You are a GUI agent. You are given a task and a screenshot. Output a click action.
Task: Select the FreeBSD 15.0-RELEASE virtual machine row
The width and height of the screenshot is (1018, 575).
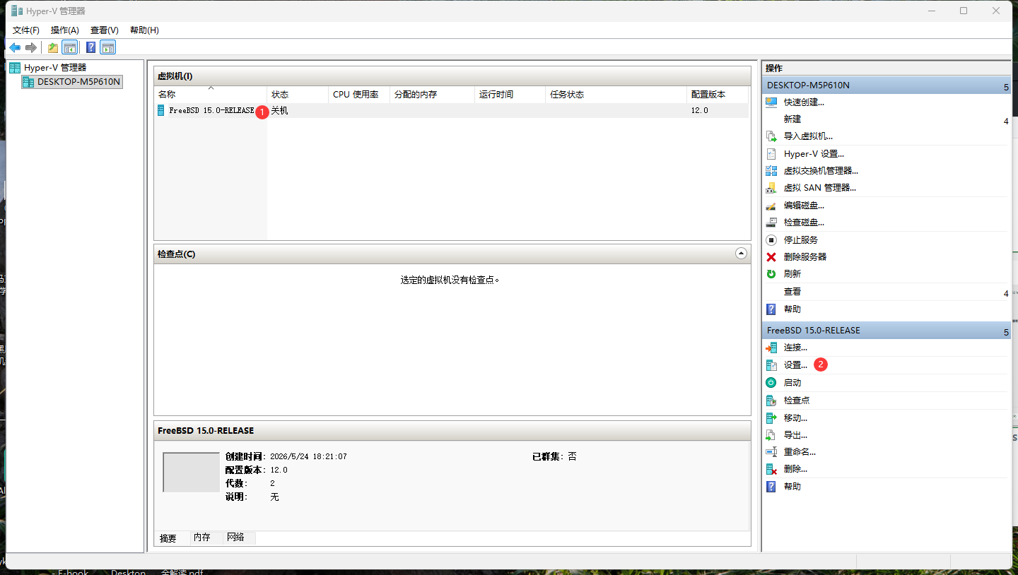point(451,111)
